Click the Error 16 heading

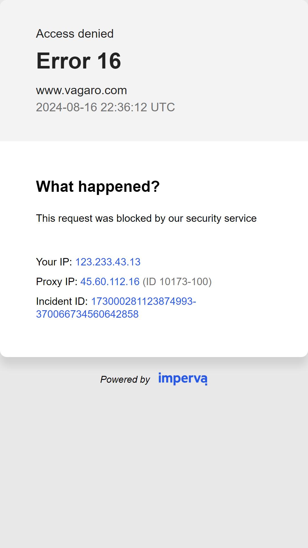coord(79,61)
